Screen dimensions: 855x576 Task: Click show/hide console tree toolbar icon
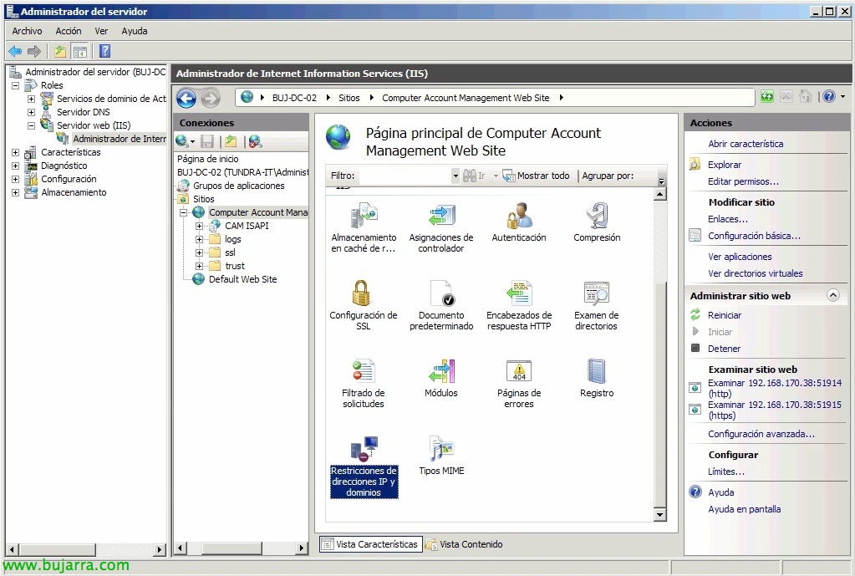tap(80, 52)
